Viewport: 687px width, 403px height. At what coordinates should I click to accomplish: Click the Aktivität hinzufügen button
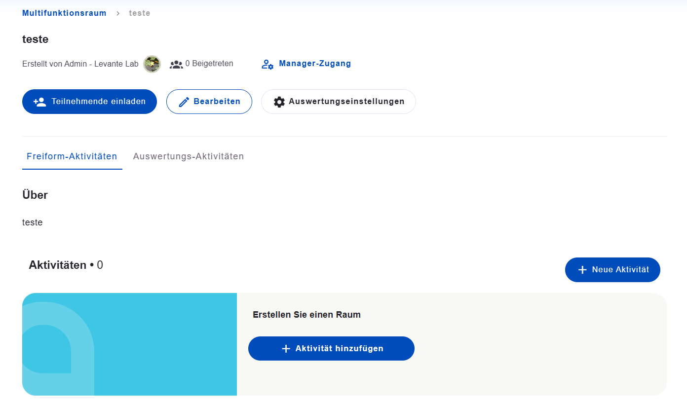tap(331, 349)
